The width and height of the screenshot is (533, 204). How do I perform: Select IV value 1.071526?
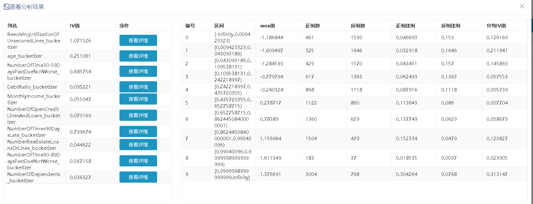(x=80, y=40)
